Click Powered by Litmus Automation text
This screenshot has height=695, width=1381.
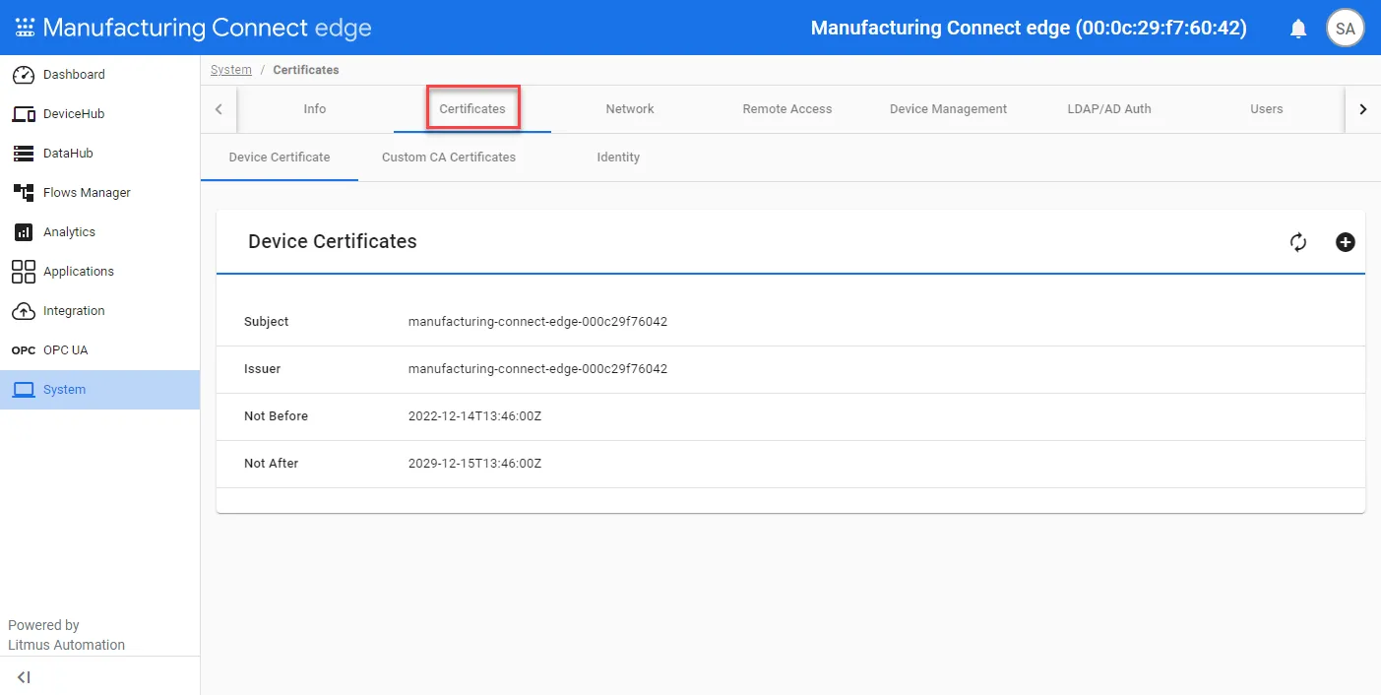67,635
